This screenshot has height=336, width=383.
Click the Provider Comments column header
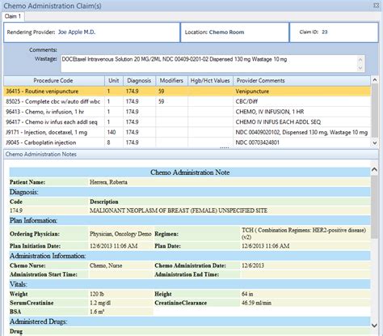(x=301, y=80)
